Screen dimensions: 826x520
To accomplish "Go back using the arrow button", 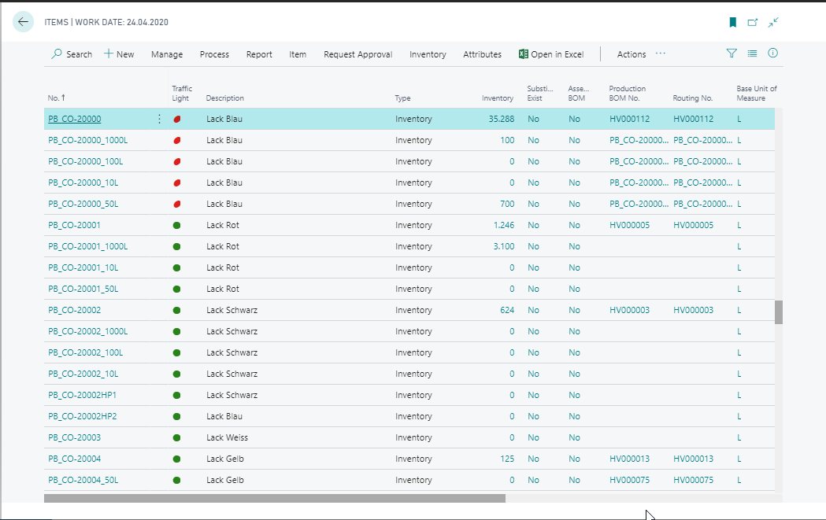I will [23, 22].
